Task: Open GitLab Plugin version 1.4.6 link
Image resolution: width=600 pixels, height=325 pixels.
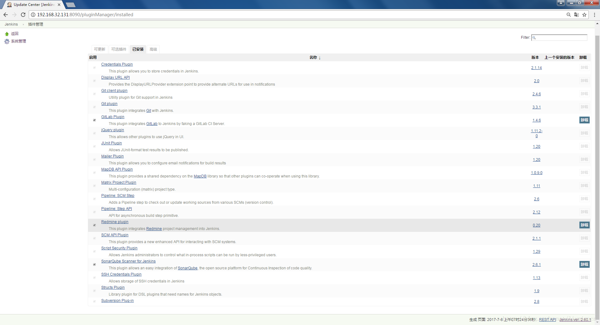Action: (x=537, y=120)
